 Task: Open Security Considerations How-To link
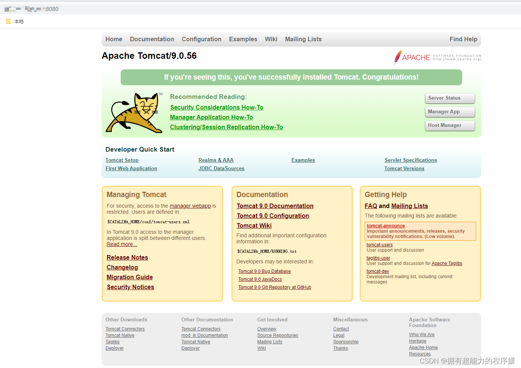(217, 108)
